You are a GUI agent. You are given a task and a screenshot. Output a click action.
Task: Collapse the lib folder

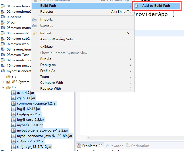point(3,87)
